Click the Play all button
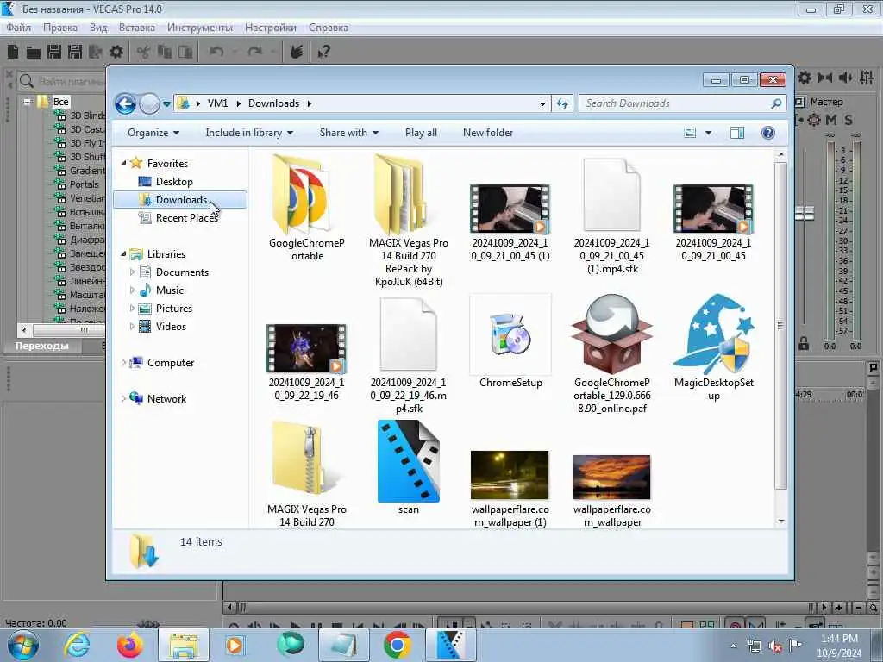The image size is (883, 662). click(x=421, y=133)
